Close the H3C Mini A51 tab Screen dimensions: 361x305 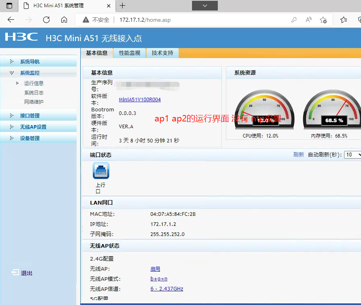(x=109, y=6)
